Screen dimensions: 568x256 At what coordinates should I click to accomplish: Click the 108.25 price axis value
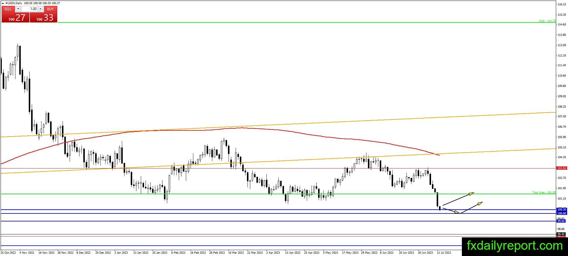562,106
